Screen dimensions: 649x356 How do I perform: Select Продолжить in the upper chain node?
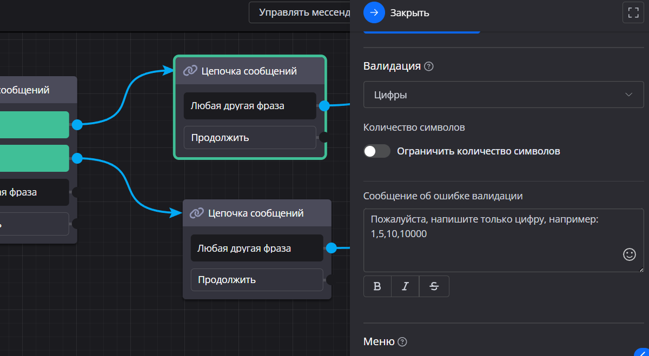(249, 137)
